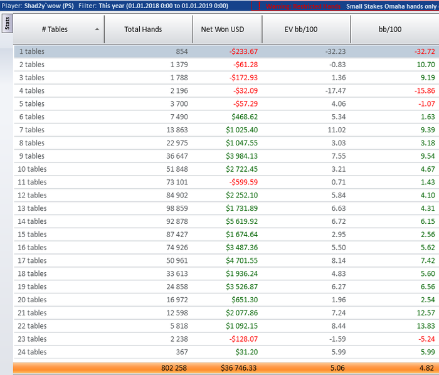
Task: Click the net won value -$233.67
Action: [x=243, y=51]
